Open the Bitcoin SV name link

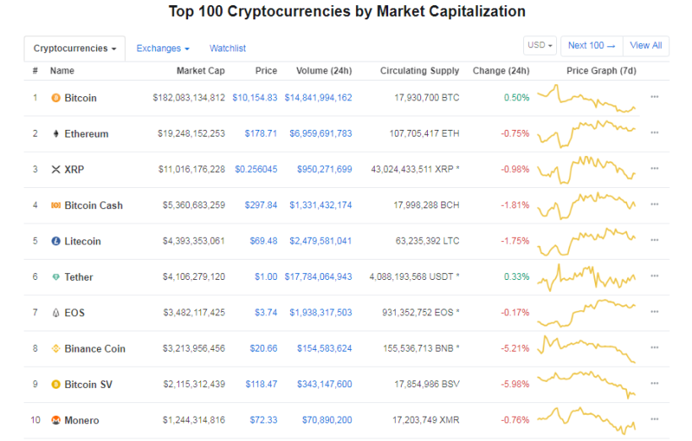(89, 385)
